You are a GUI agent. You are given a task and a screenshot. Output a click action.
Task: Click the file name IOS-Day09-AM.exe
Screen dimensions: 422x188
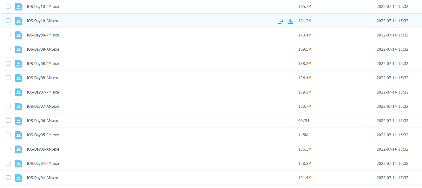click(43, 49)
